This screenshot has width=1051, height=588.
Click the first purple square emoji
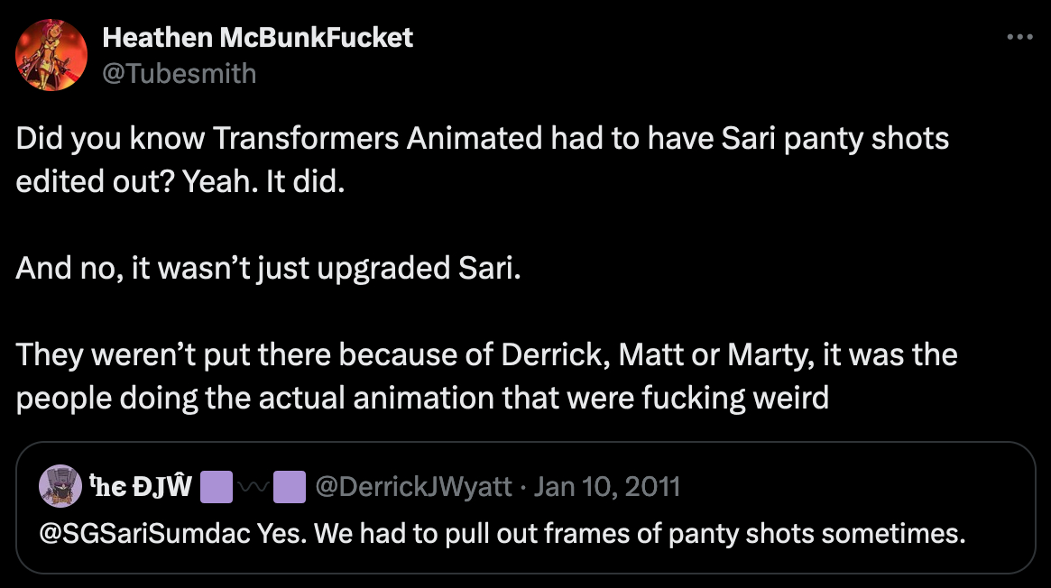(215, 487)
